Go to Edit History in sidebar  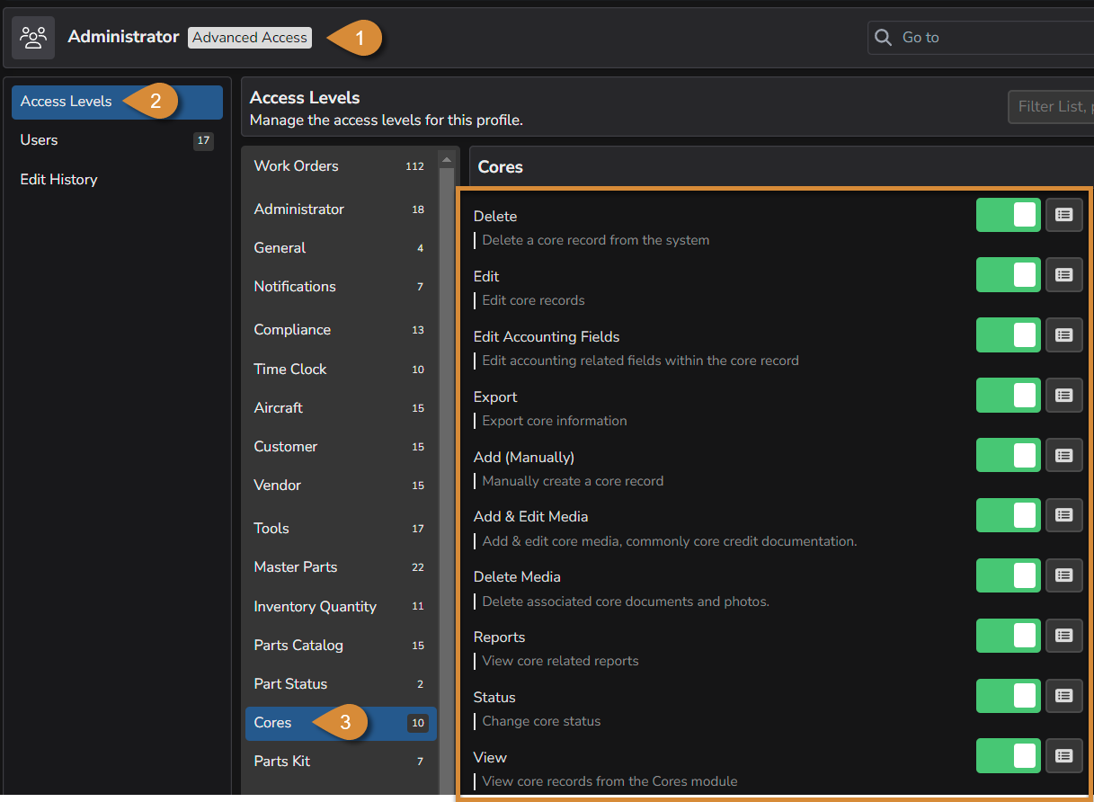point(59,180)
